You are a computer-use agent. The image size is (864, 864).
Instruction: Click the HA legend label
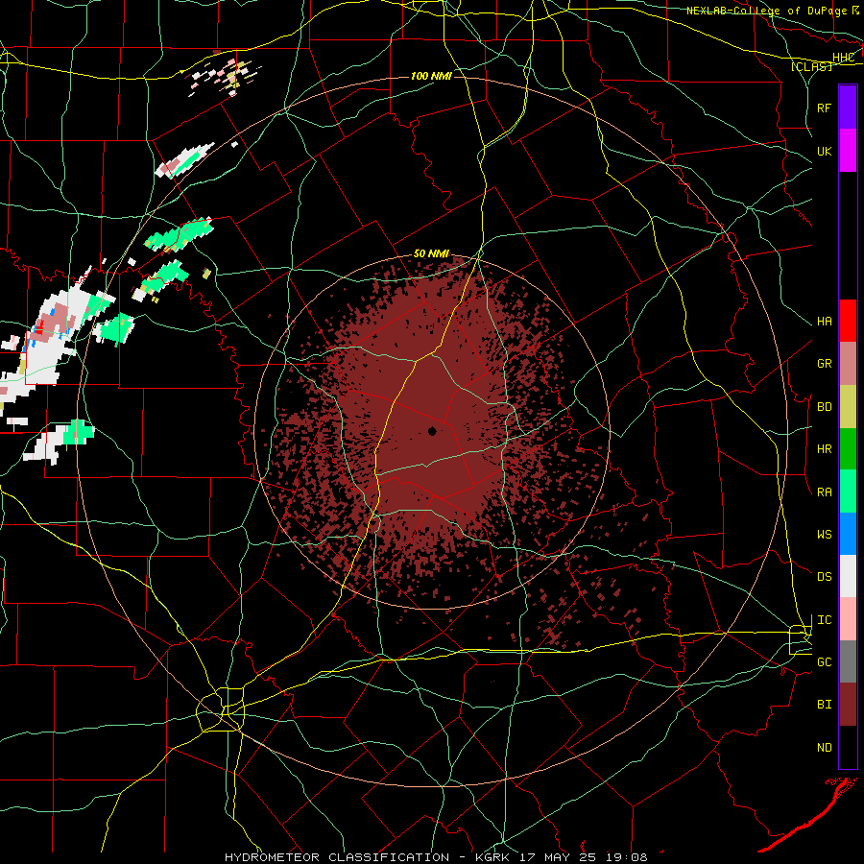(x=824, y=322)
